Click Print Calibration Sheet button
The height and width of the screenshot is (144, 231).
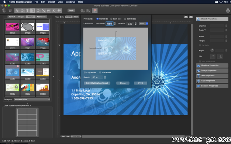tap(97, 83)
